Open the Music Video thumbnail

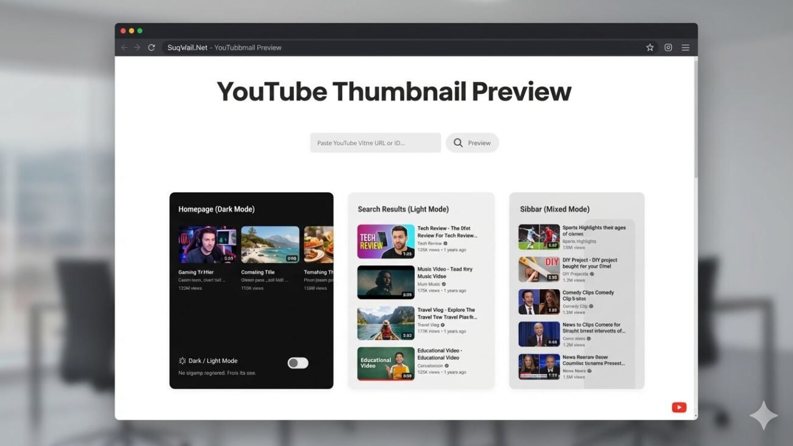pyautogui.click(x=386, y=282)
